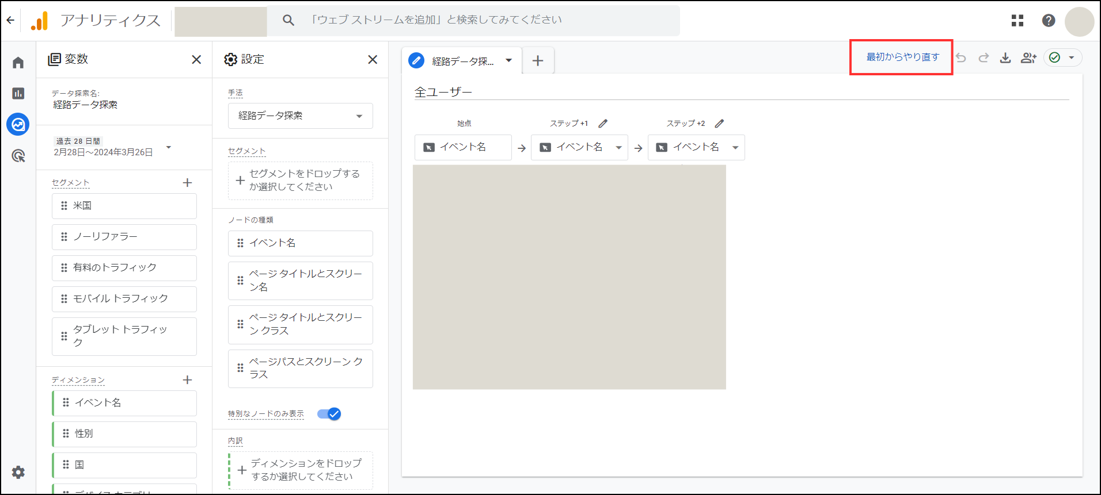Open the Explore icon in left sidebar

[x=18, y=124]
